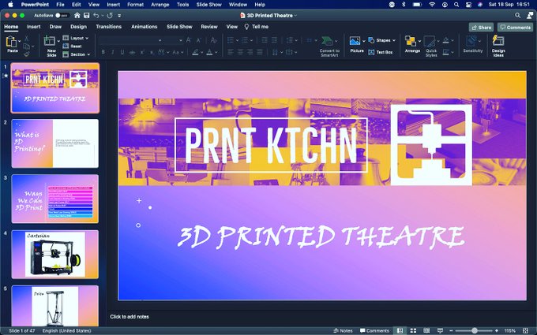Open Customize Quick Access Toolbar dropdown
537x335 pixels.
tap(119, 16)
